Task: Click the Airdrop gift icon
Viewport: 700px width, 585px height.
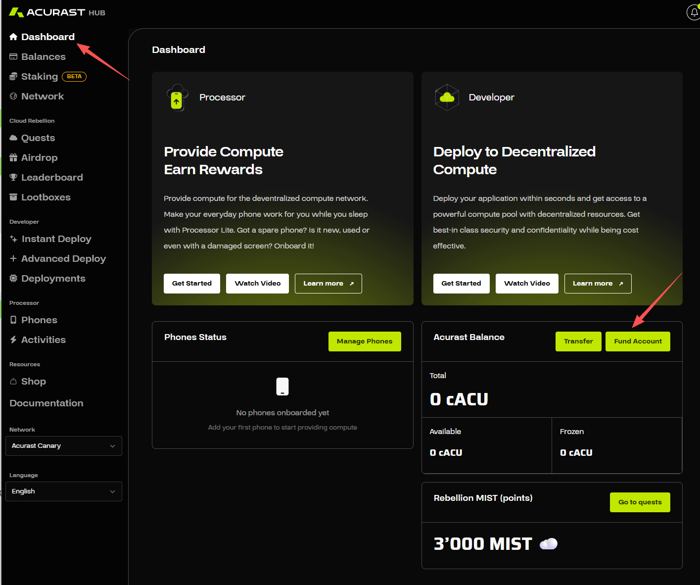Action: click(x=13, y=158)
